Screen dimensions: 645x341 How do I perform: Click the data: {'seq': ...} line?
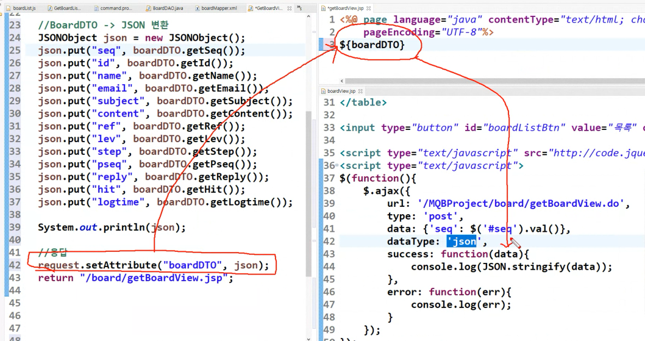(x=479, y=229)
